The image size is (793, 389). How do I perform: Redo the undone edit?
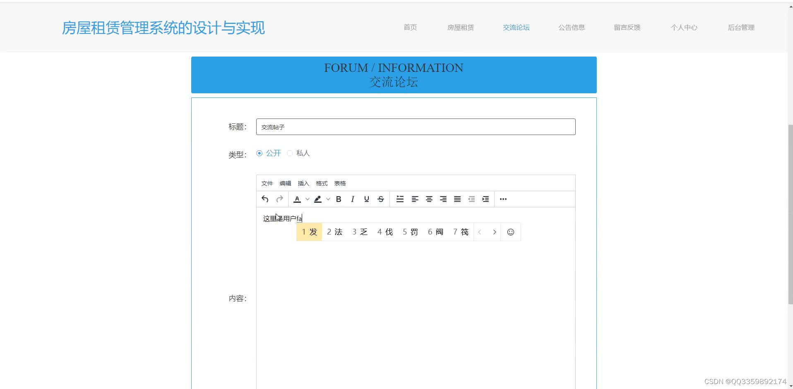click(280, 199)
